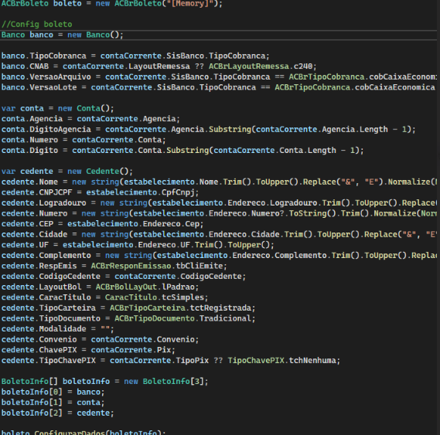Click the 'cedente.CodigoCedente' line

(124, 277)
